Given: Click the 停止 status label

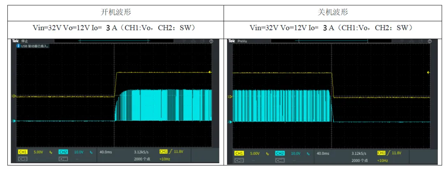Looking at the screenshot, I should (x=25, y=41).
